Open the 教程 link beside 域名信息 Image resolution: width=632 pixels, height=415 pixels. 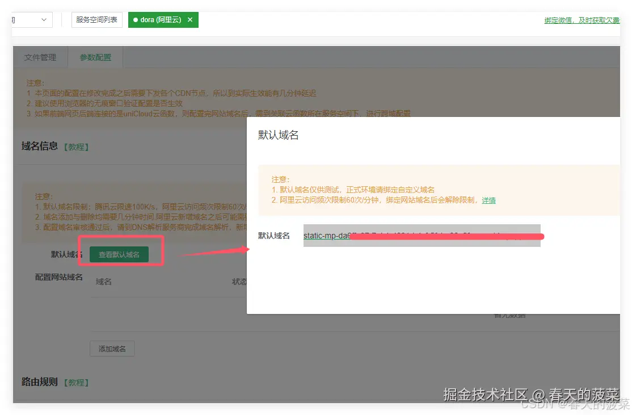coord(76,147)
